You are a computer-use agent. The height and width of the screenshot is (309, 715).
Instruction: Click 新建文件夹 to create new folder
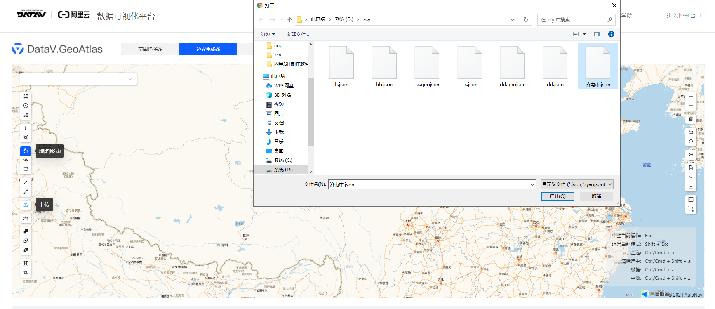coord(299,34)
